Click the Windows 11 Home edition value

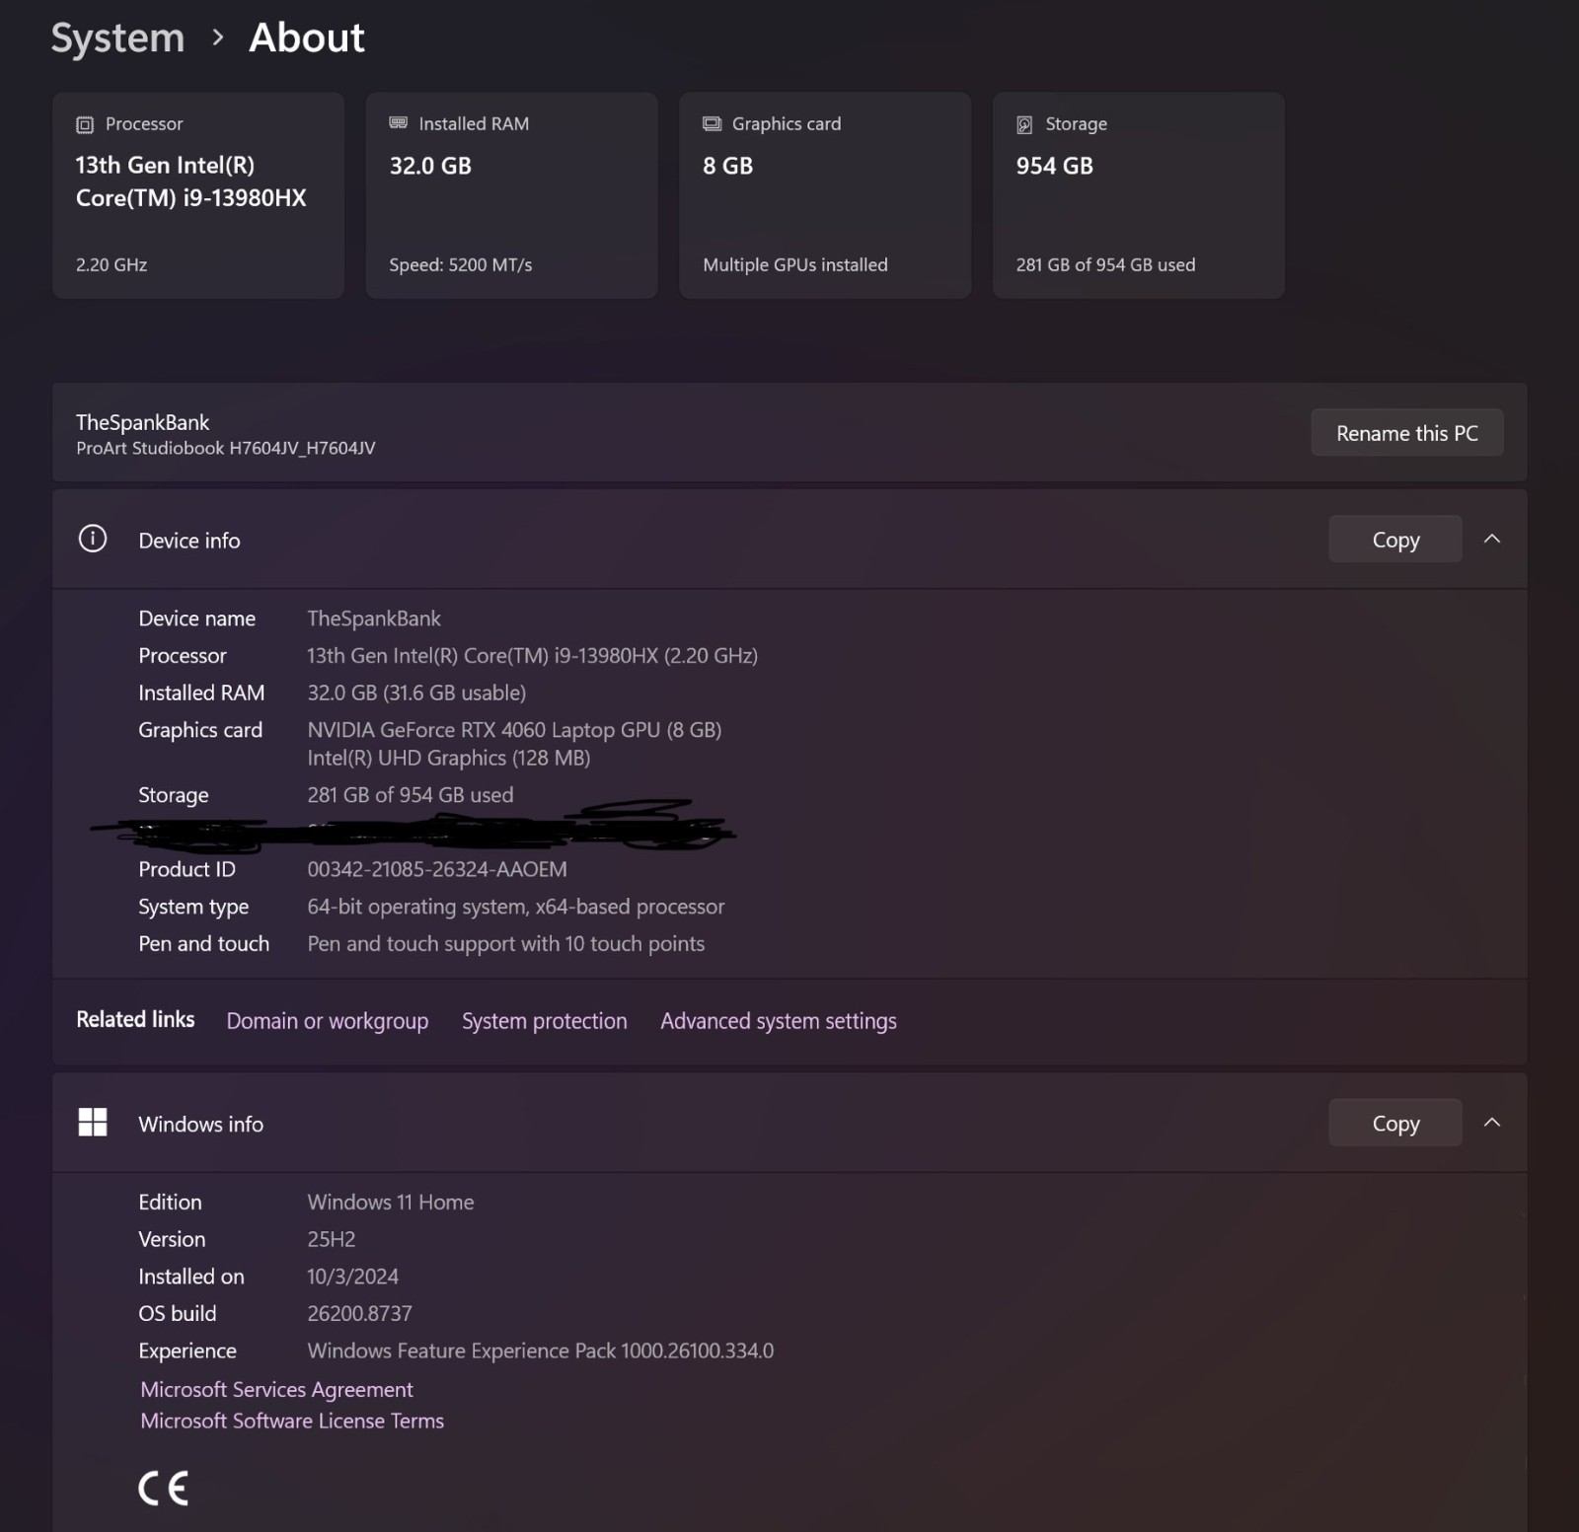point(391,1202)
